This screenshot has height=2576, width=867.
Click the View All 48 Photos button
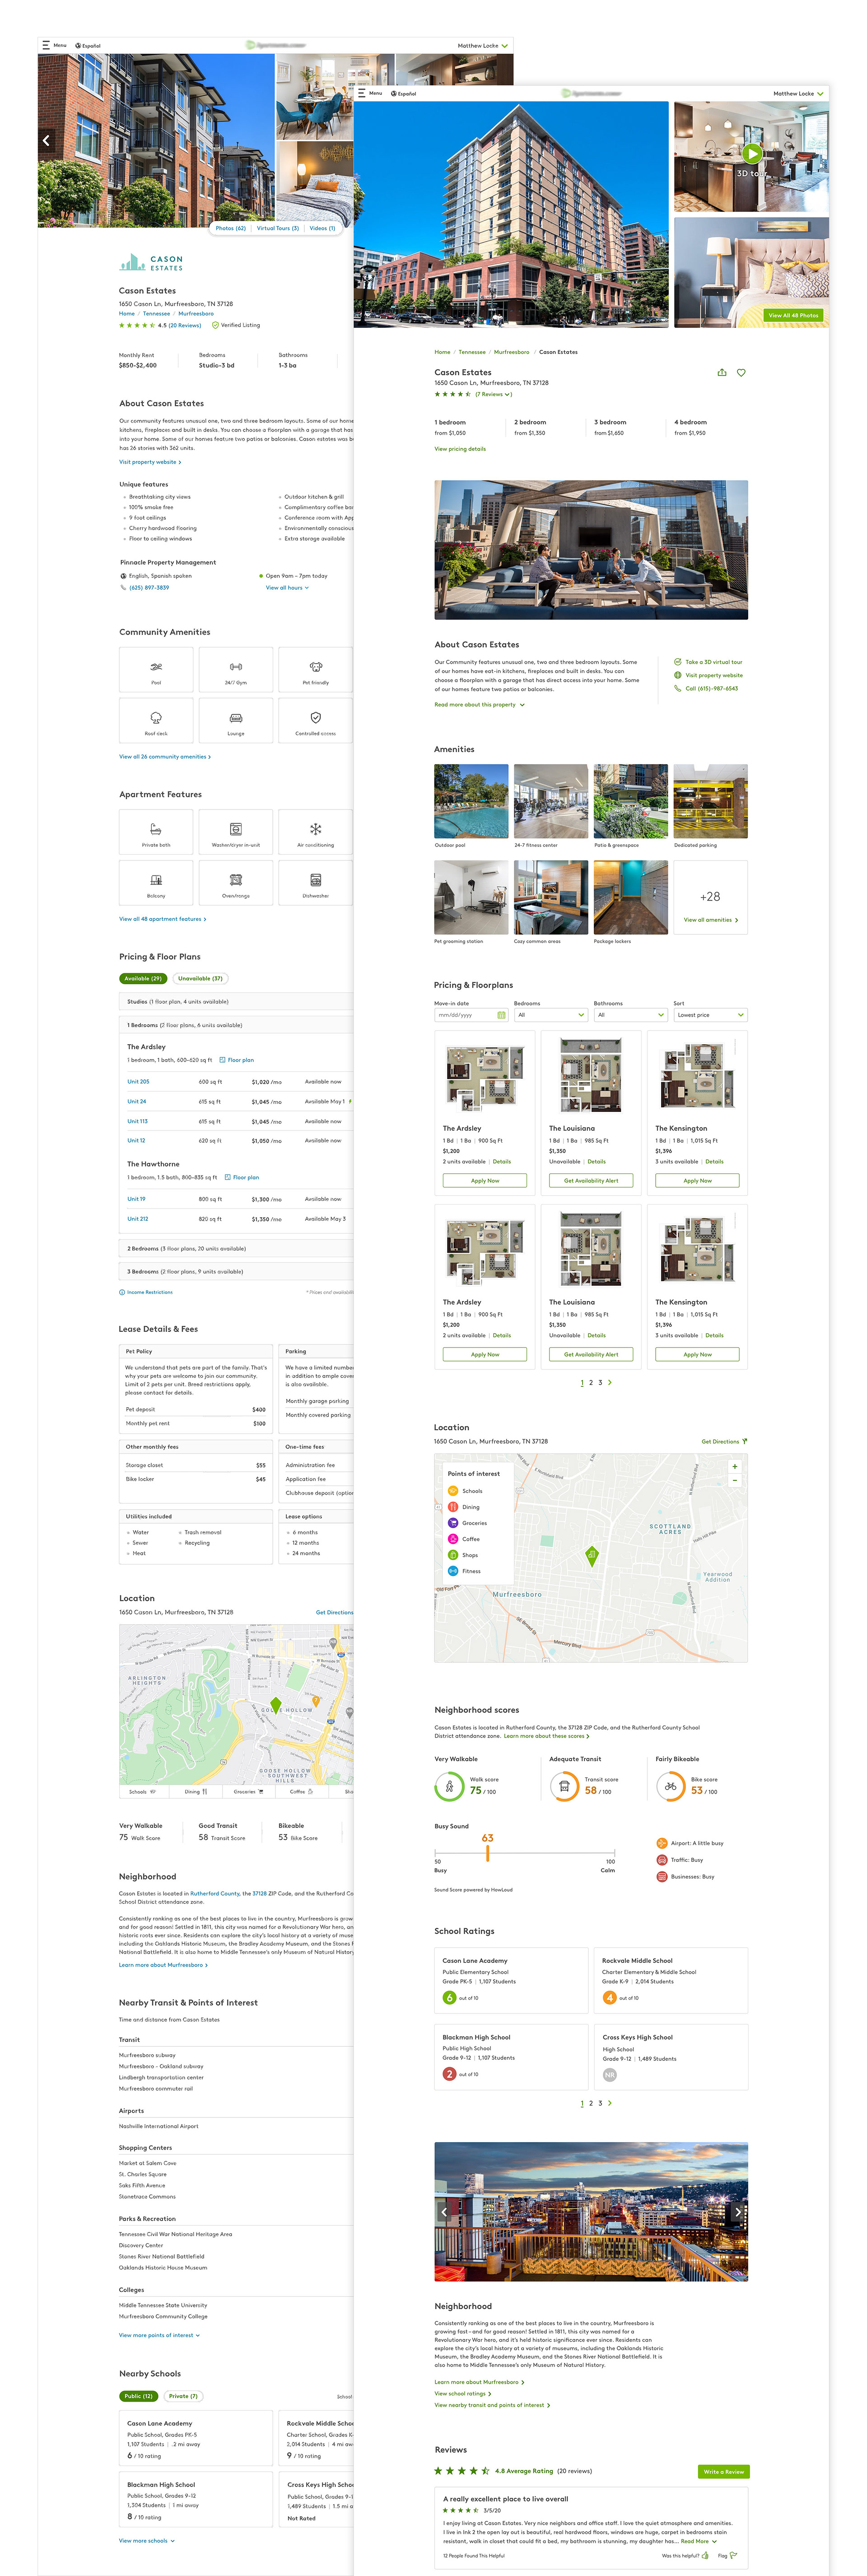pyautogui.click(x=793, y=315)
